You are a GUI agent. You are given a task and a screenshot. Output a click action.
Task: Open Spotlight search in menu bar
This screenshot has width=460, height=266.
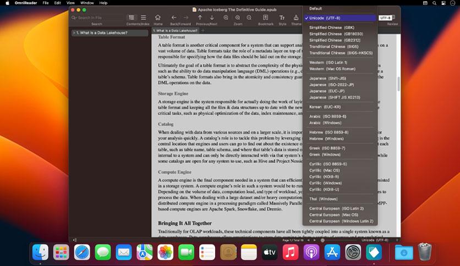coord(434,3)
